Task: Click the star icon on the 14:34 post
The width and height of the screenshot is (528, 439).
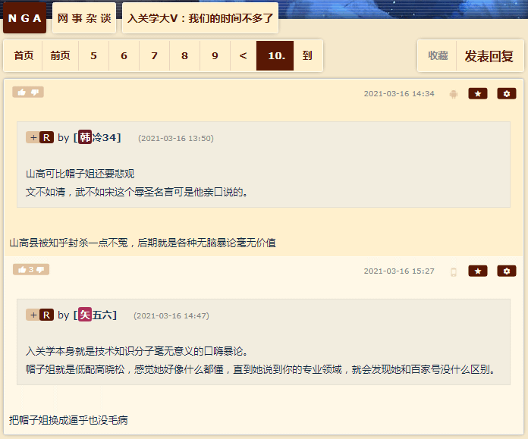Action: (x=477, y=93)
